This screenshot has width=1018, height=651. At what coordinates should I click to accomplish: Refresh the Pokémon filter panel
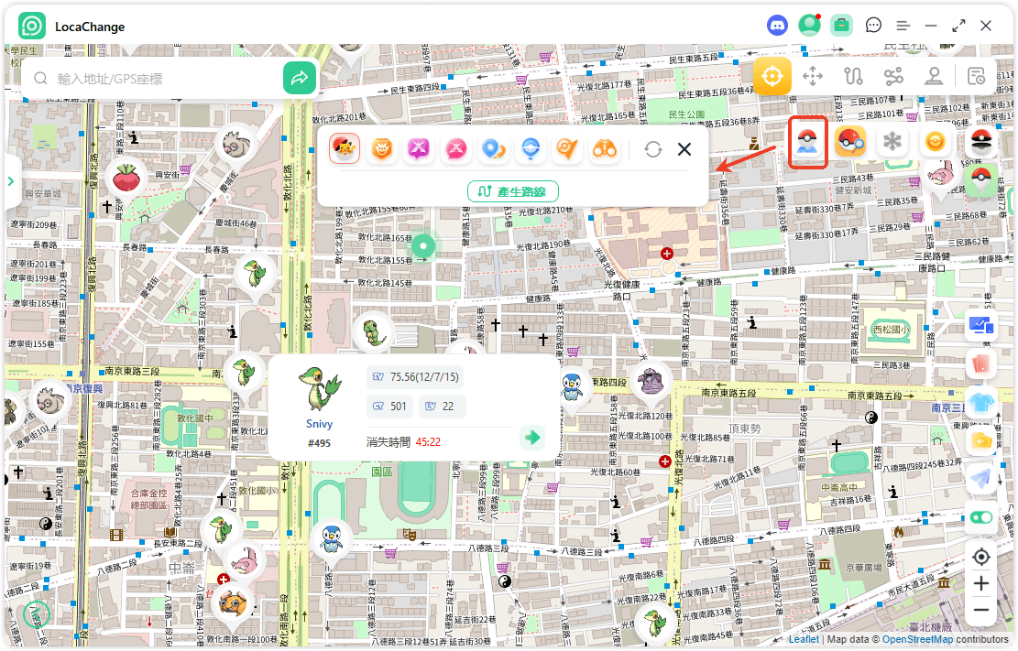point(653,149)
